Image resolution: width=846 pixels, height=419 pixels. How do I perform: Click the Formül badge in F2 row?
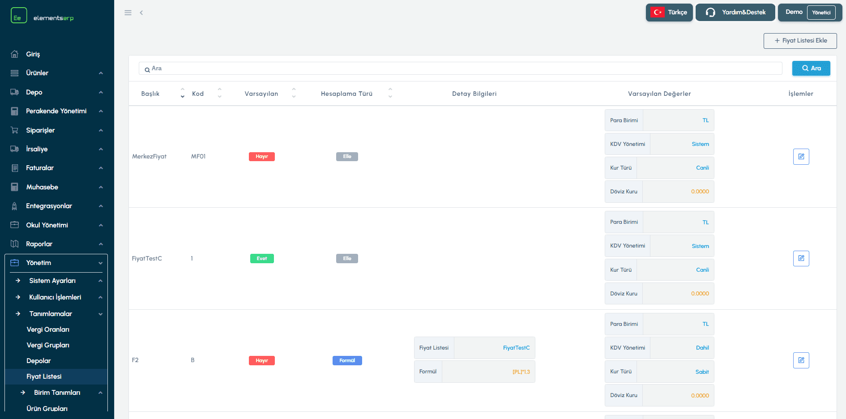pos(347,360)
